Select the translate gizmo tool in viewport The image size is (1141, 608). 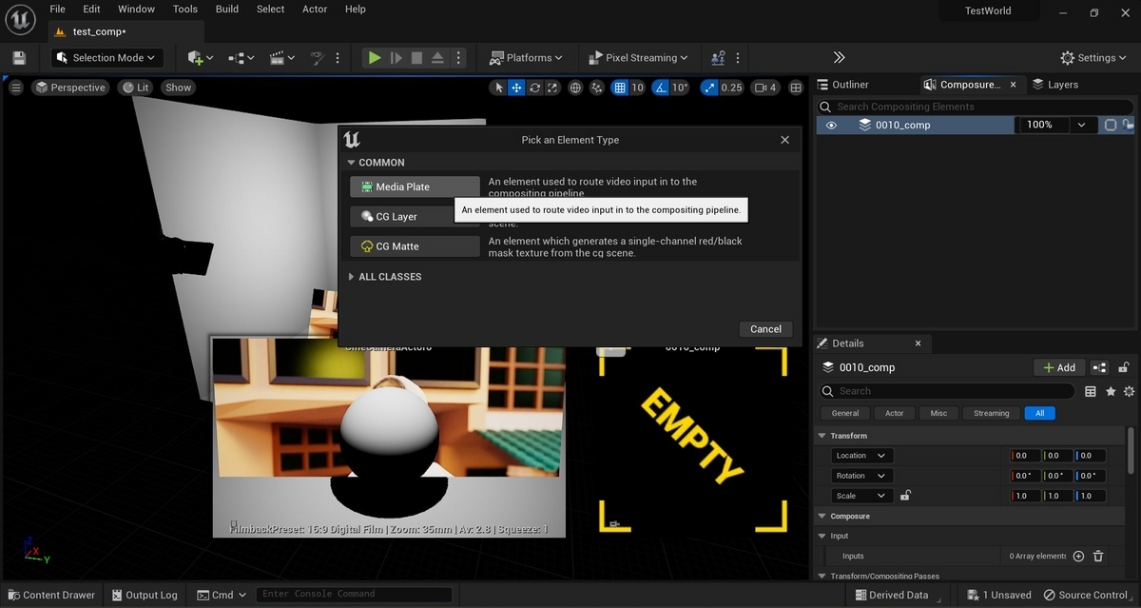516,88
